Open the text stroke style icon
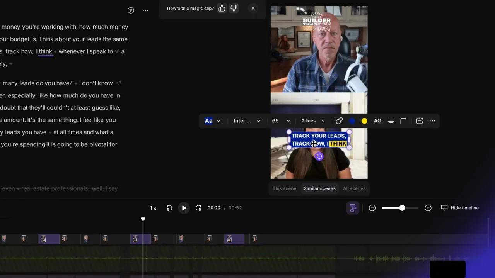Screen dimensions: 495x278 click(339, 120)
